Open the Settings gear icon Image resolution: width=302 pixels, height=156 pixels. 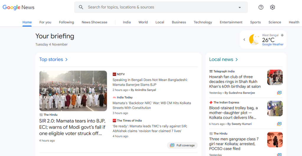click(273, 7)
